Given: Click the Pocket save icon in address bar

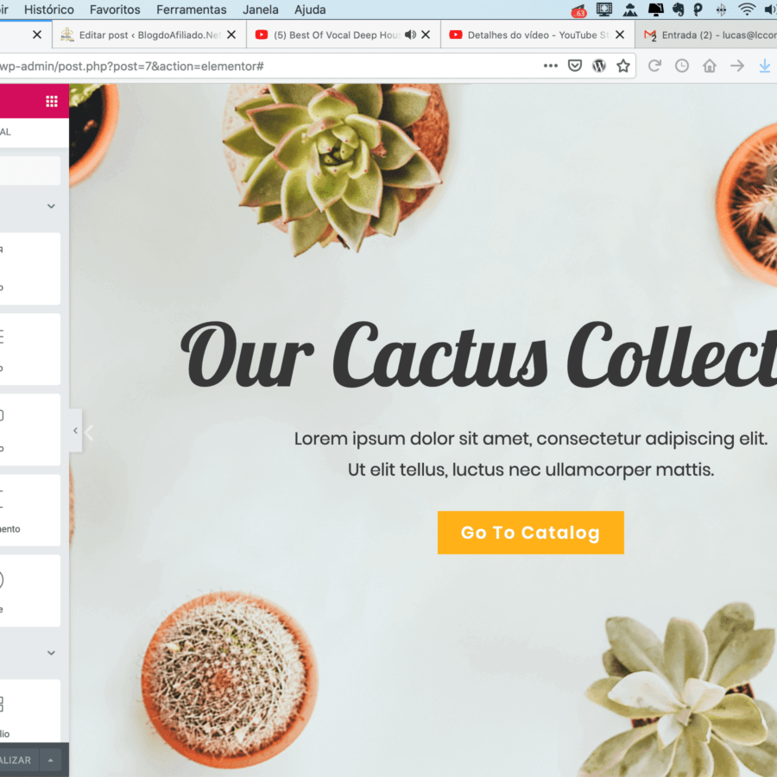Looking at the screenshot, I should 575,66.
